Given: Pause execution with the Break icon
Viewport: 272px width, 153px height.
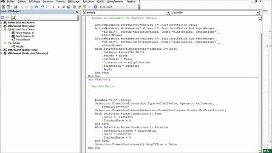Looking at the screenshot, I should (x=59, y=7).
